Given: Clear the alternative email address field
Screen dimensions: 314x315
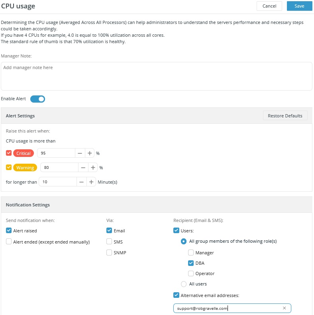Looking at the screenshot, I should (284, 308).
